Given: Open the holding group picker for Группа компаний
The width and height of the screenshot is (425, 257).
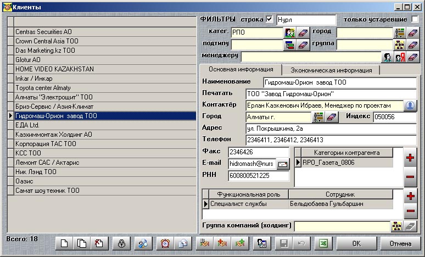Looking at the screenshot, I should (x=396, y=226).
